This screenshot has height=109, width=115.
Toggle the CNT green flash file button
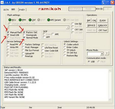point(30,20)
